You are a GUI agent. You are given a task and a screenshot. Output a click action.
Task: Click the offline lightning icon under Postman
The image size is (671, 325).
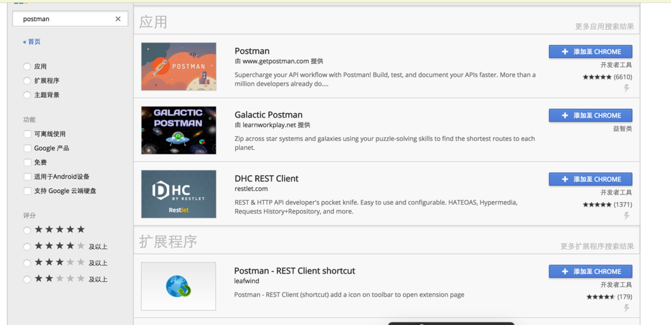(627, 88)
